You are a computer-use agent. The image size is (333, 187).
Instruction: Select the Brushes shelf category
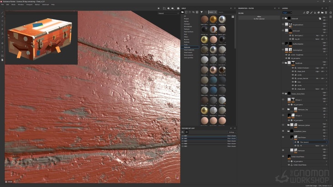[187, 39]
